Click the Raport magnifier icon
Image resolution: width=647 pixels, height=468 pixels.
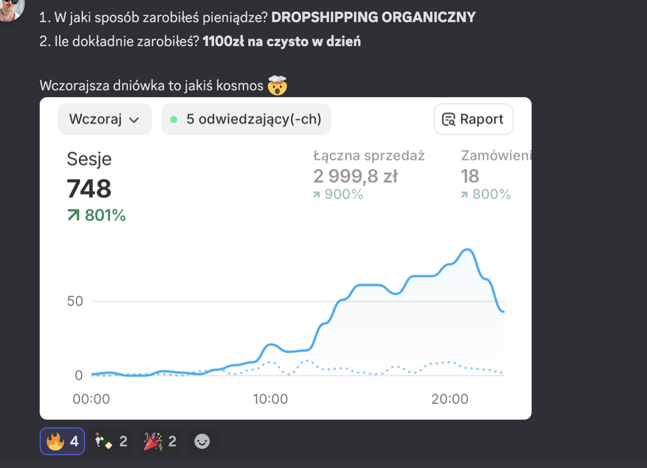448,119
